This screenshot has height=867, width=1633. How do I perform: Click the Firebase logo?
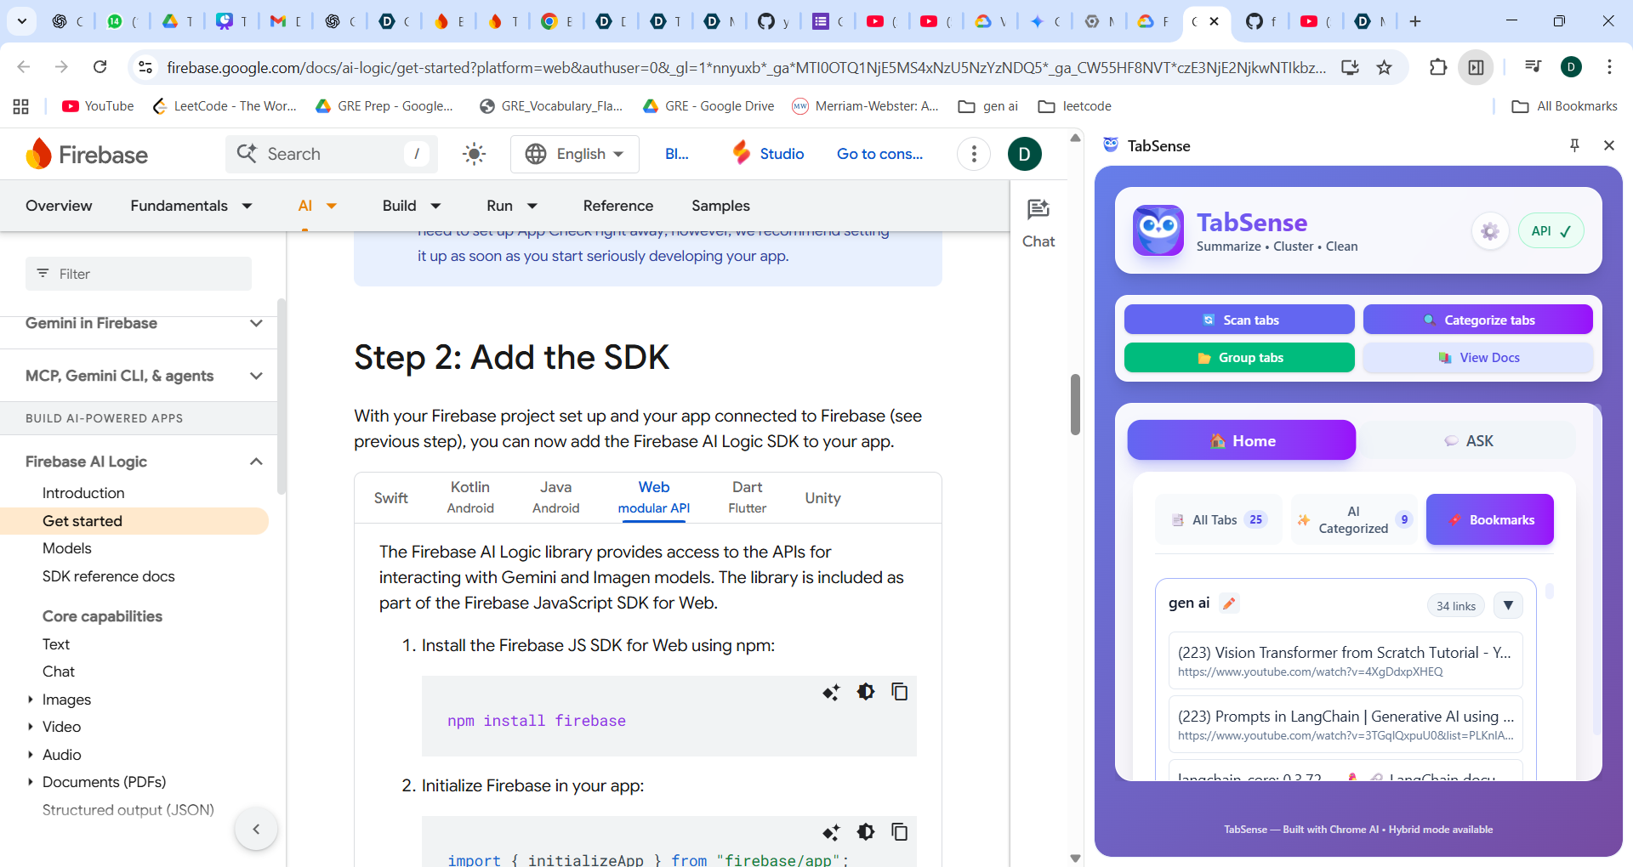(x=87, y=154)
